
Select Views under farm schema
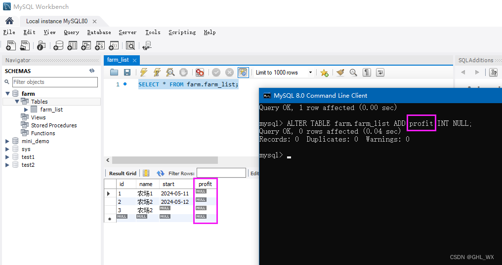tap(38, 117)
